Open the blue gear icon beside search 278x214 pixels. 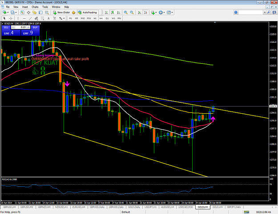click(x=236, y=12)
